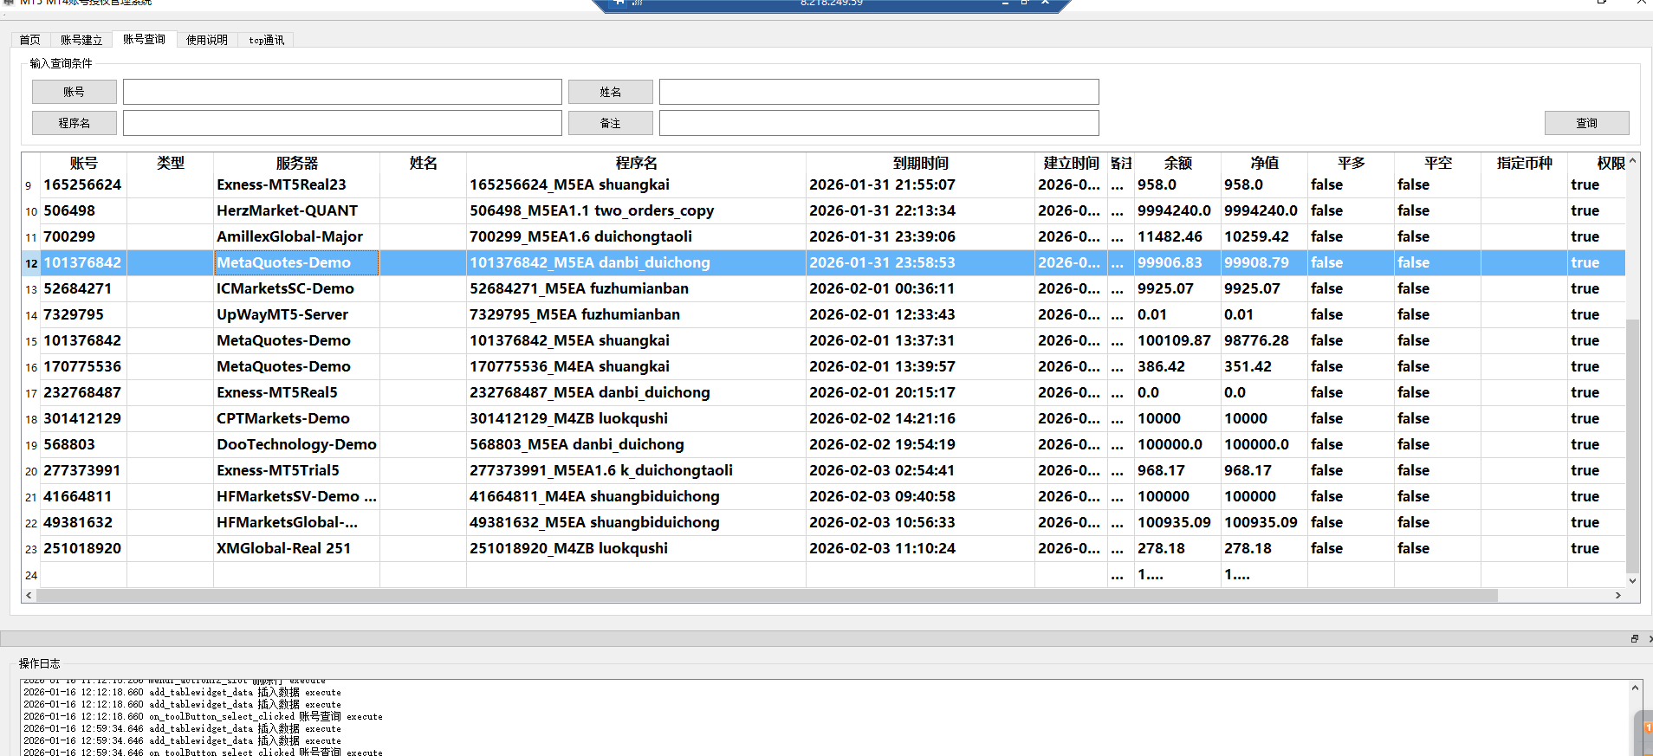Open the 首页 tab
The height and width of the screenshot is (756, 1653).
click(29, 40)
